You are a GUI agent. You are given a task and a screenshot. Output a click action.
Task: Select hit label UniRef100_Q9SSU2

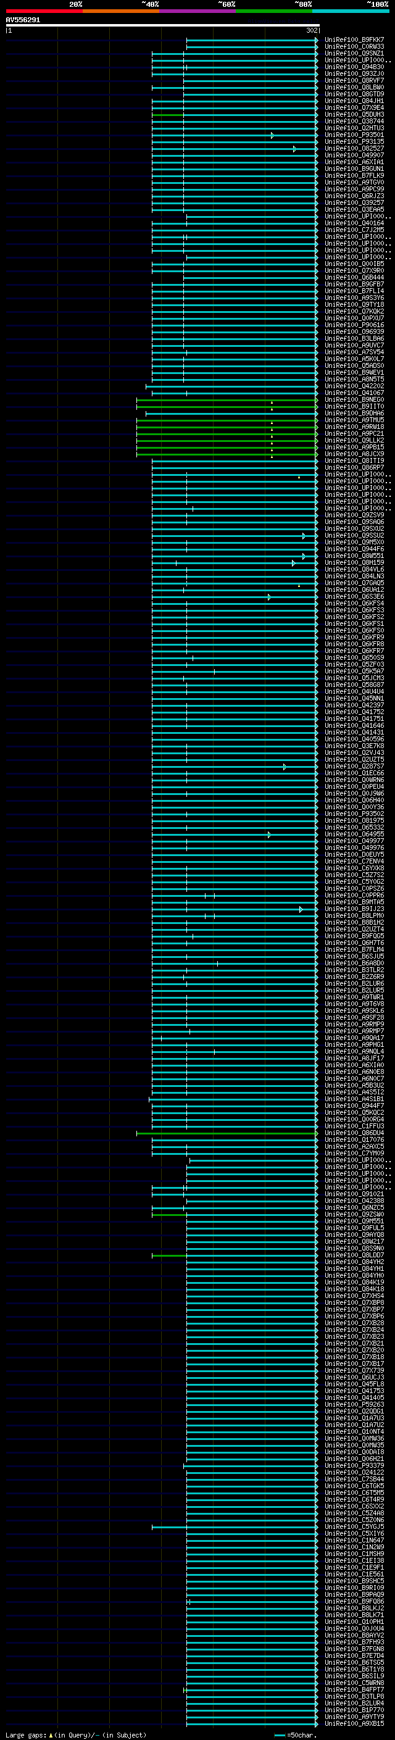click(x=354, y=536)
